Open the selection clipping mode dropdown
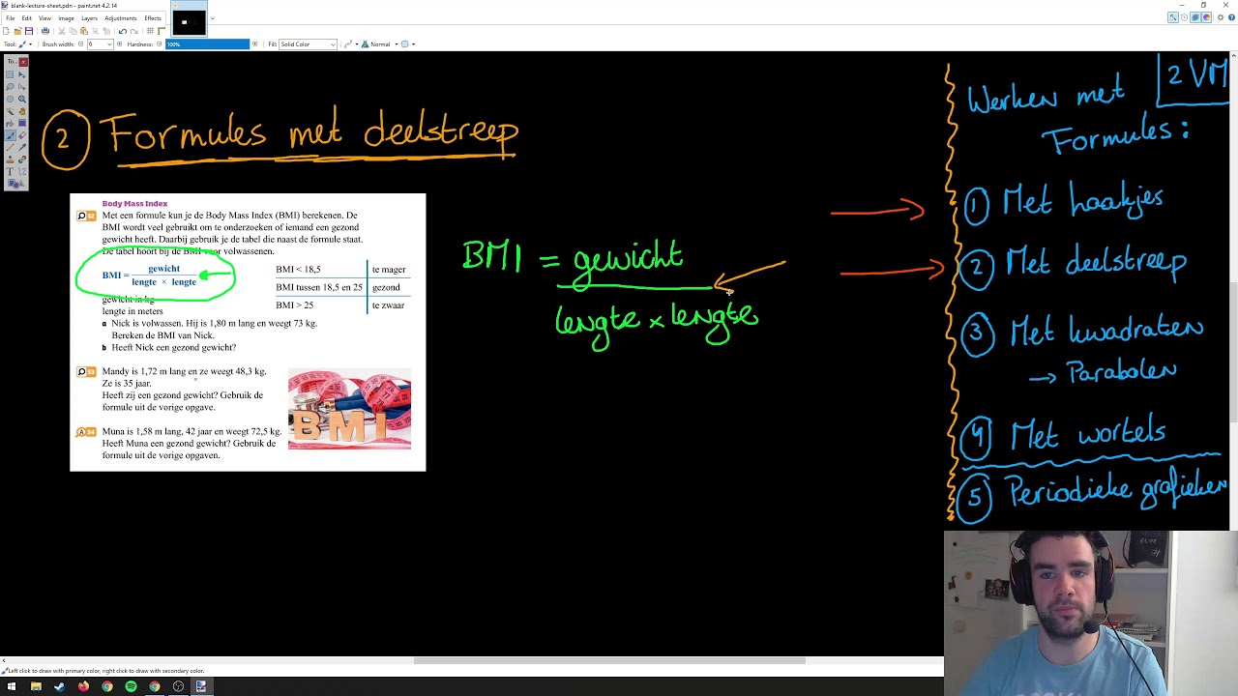 [408, 44]
